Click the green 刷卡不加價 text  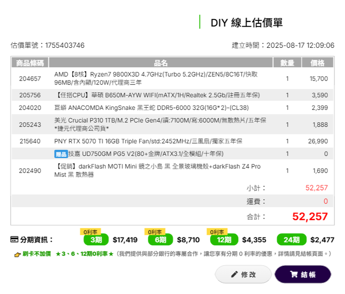point(37,254)
